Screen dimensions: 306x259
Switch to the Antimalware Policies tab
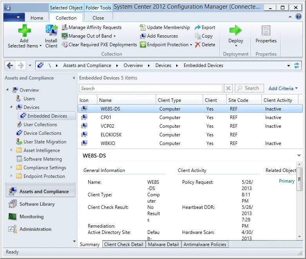tap(205, 245)
